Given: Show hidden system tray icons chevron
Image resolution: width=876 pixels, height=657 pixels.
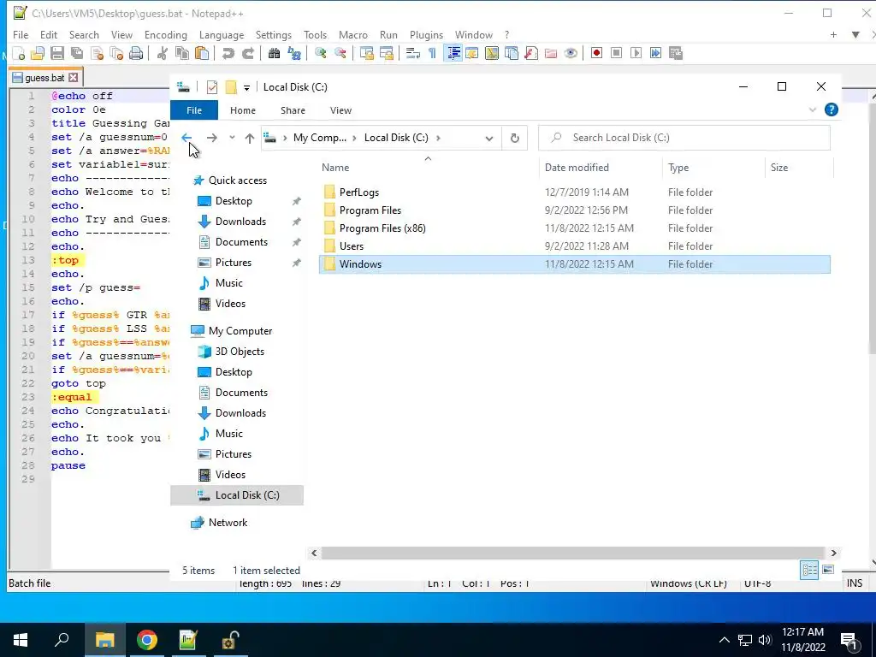Looking at the screenshot, I should pyautogui.click(x=724, y=640).
